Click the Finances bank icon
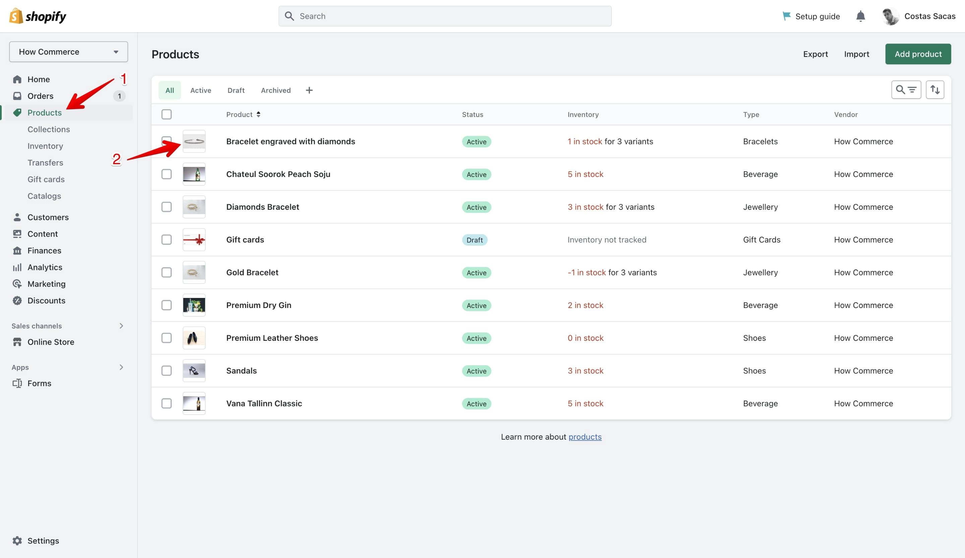This screenshot has height=558, width=965. [x=17, y=250]
